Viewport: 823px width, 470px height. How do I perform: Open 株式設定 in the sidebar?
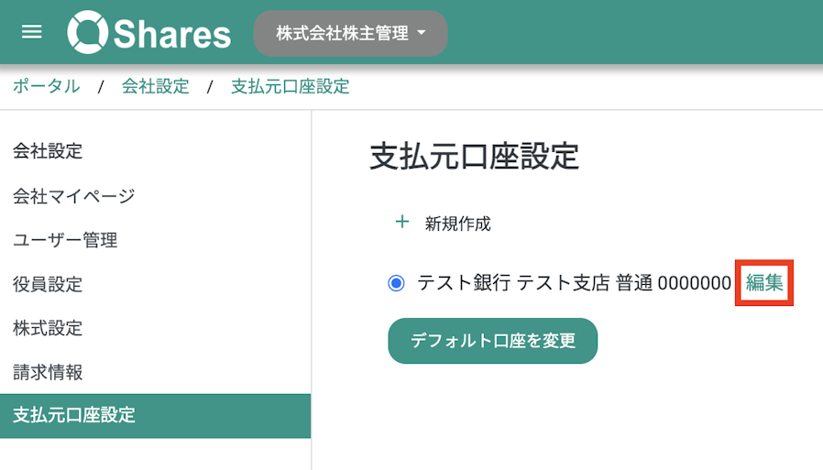click(x=48, y=328)
